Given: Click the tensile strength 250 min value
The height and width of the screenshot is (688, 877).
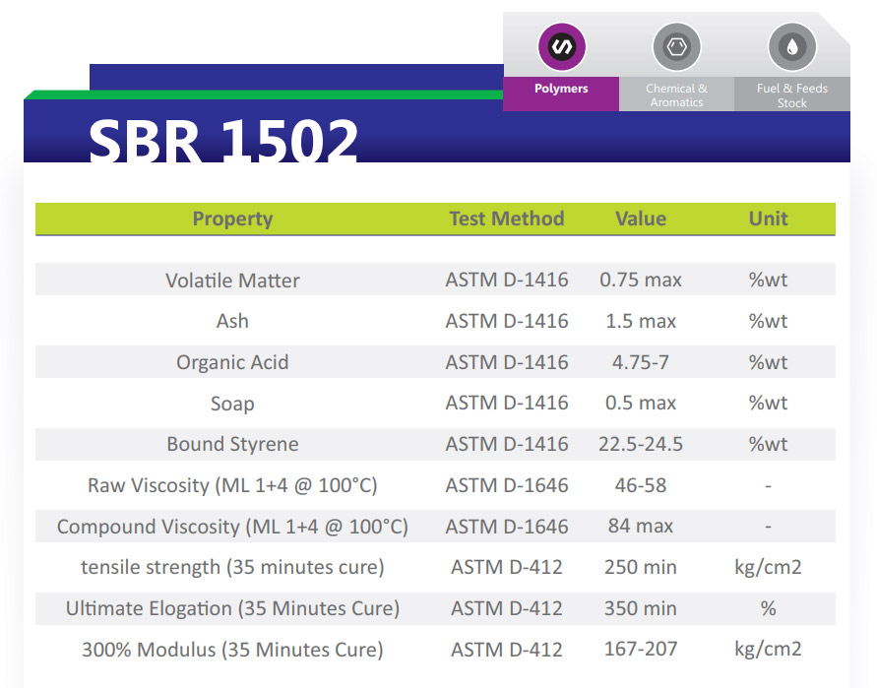Looking at the screenshot, I should pyautogui.click(x=641, y=567).
